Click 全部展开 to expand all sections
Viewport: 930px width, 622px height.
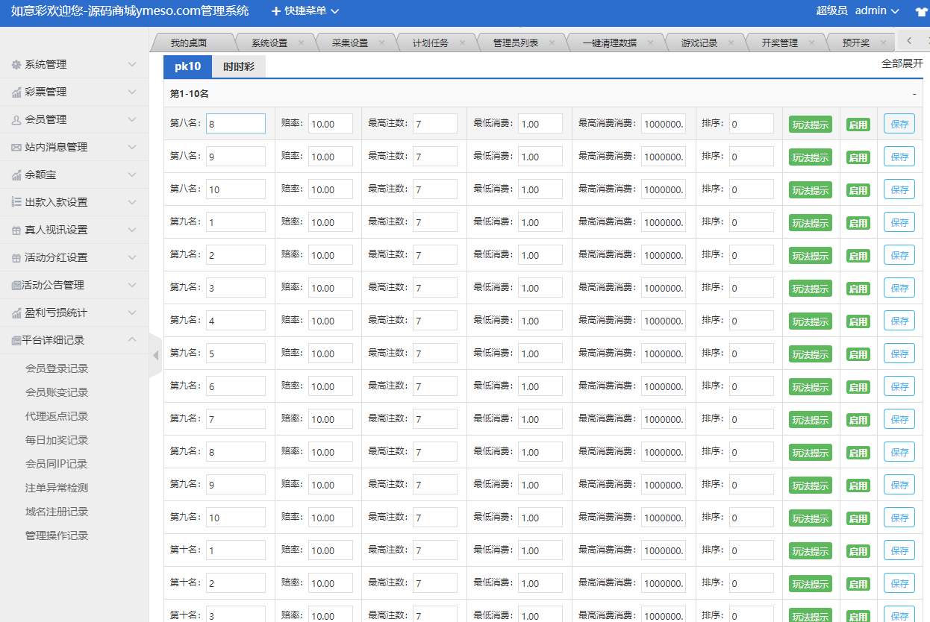pyautogui.click(x=902, y=63)
